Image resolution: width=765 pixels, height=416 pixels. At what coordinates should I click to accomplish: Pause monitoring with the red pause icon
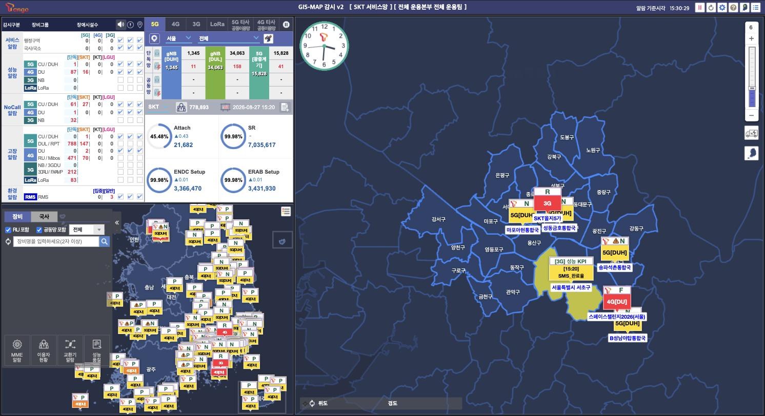(x=700, y=8)
